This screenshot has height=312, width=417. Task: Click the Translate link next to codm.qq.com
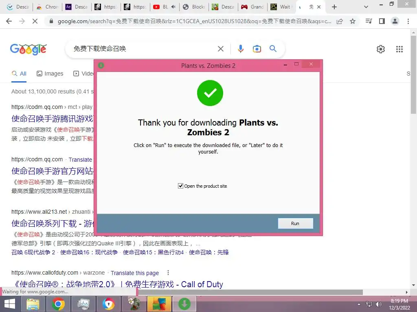(80, 160)
